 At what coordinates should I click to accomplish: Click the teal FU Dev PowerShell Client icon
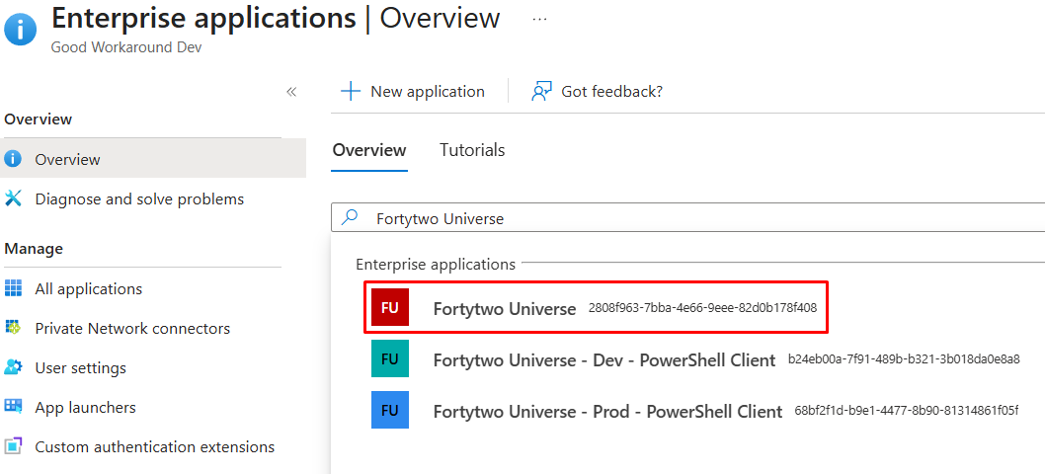(389, 359)
